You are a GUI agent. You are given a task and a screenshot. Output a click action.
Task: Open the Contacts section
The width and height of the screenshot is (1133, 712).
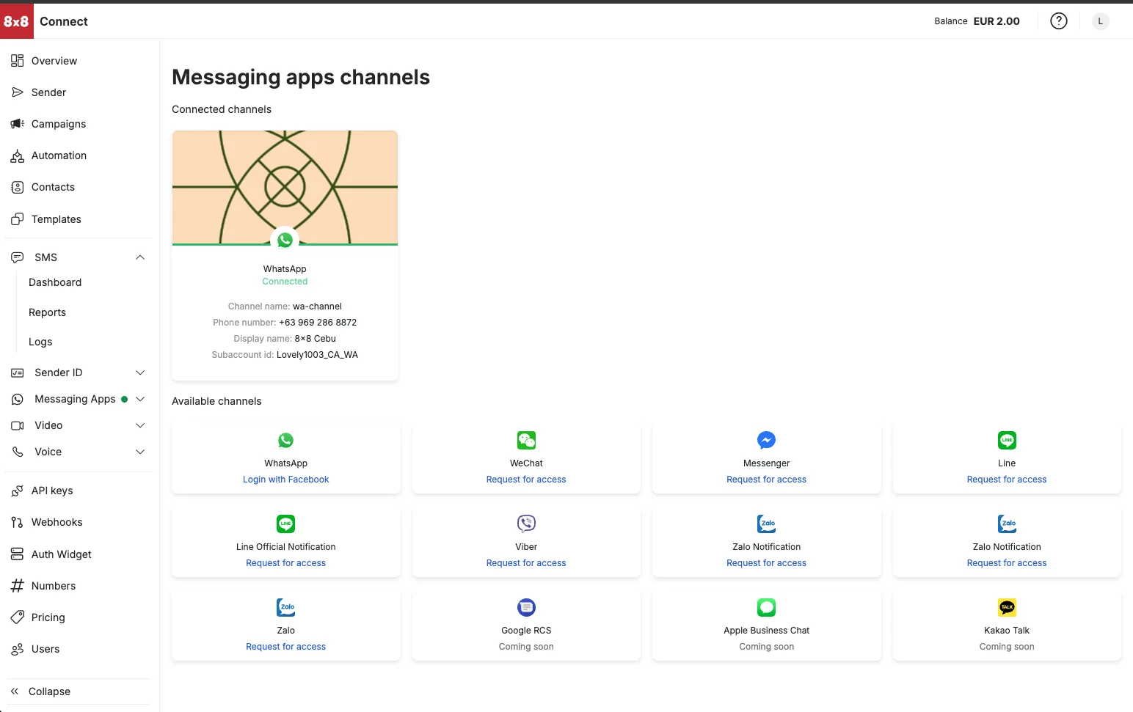pos(18,187)
